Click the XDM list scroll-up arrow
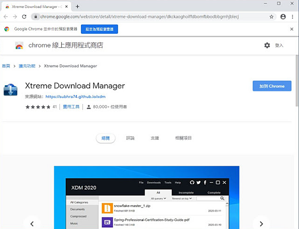 [x=227, y=204]
